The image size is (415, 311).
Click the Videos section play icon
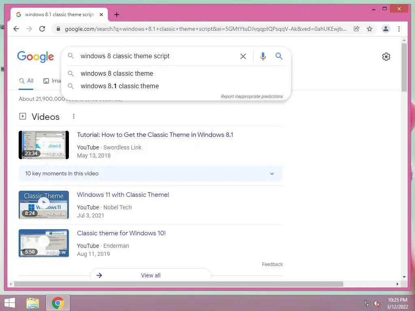23,116
